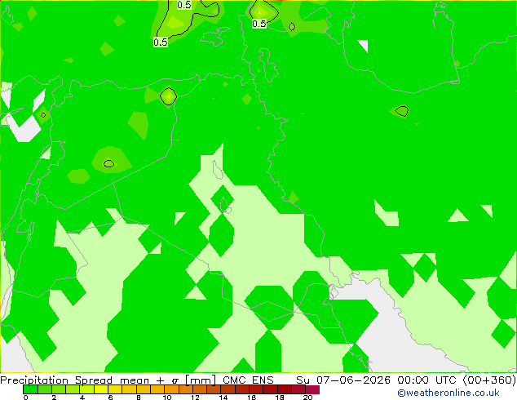Select the 'CMC ENS' model label
Image resolution: width=517 pixels, height=400 pixels.
(x=248, y=380)
